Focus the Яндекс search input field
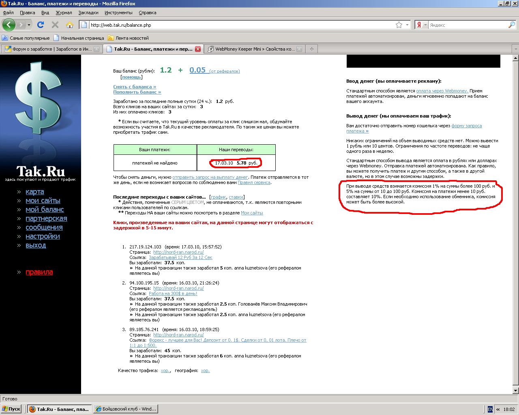 click(468, 25)
